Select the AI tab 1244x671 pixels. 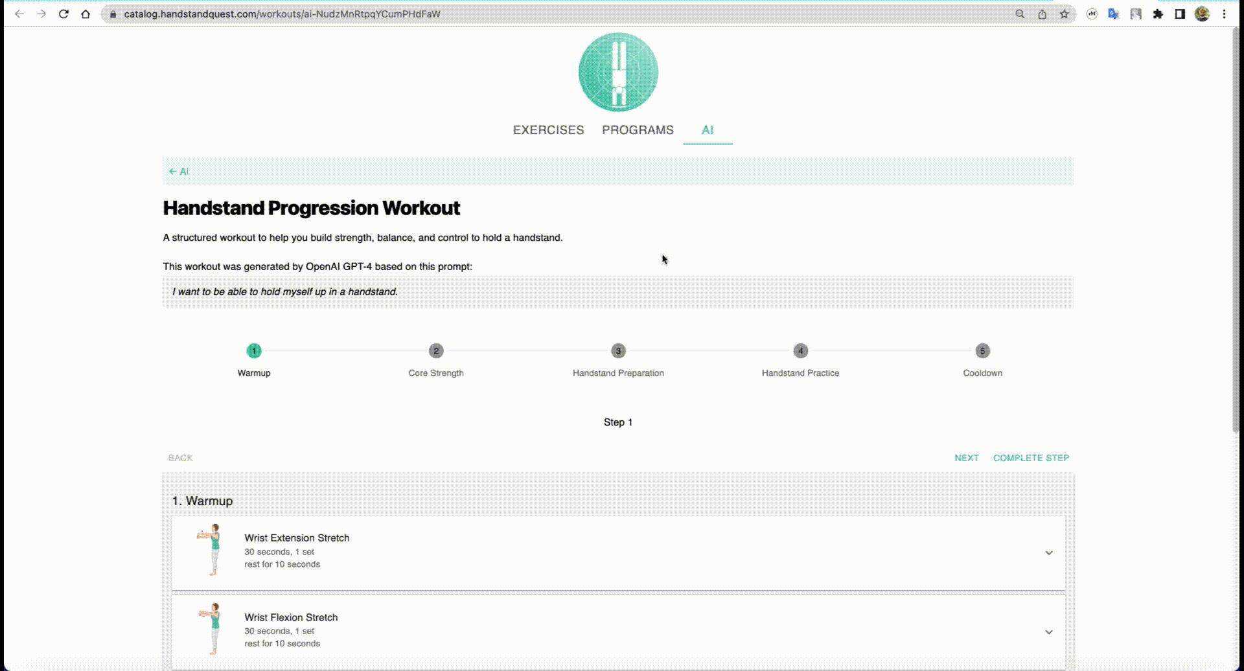point(708,130)
